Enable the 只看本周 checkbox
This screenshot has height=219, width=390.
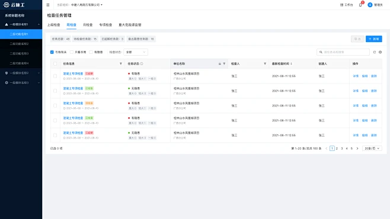[x=72, y=52]
